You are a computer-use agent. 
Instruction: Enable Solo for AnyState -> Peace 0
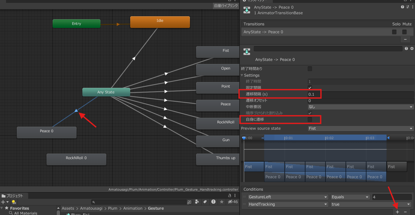point(394,32)
